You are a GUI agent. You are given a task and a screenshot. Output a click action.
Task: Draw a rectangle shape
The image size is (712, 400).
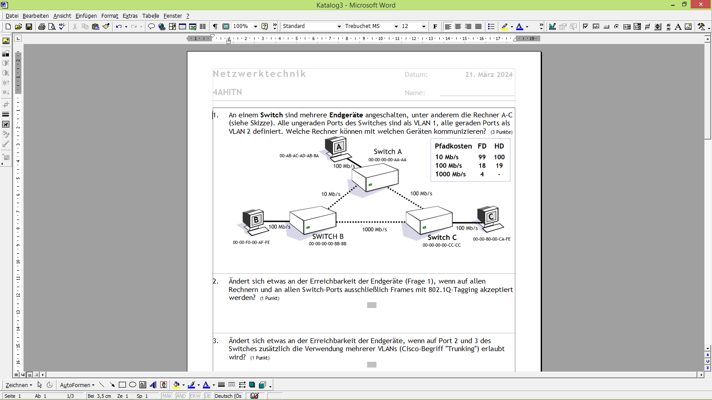(122, 385)
